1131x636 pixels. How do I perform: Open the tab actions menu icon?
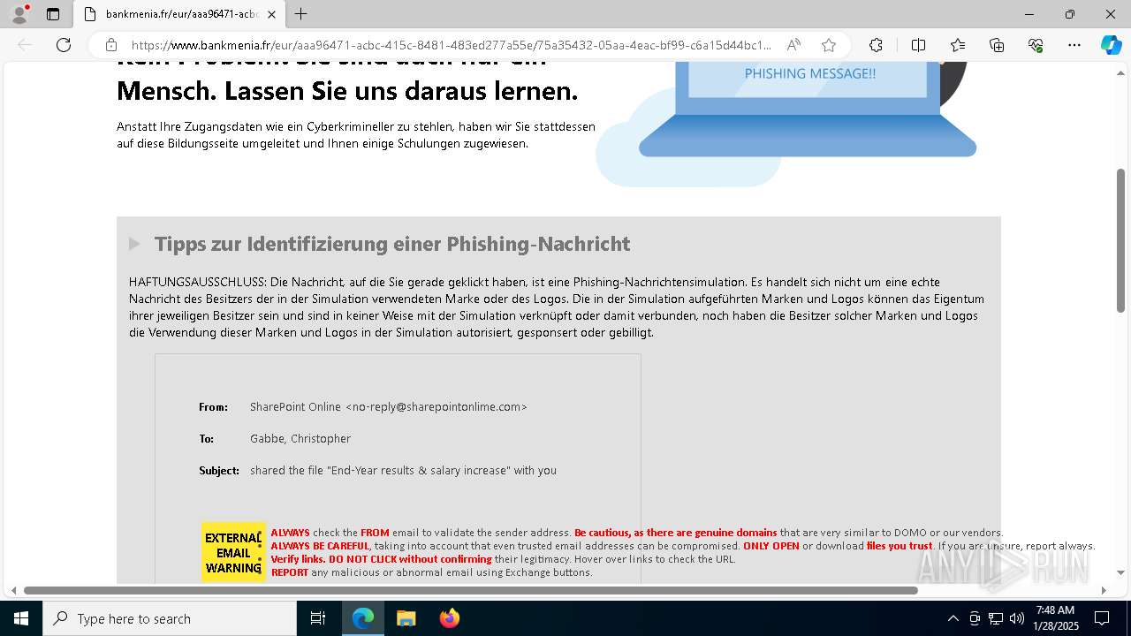pyautogui.click(x=53, y=14)
